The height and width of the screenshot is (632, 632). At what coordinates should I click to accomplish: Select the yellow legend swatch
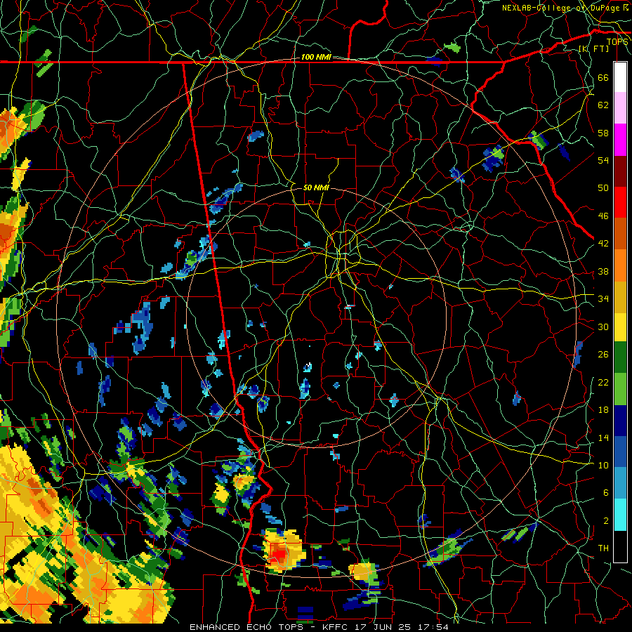pyautogui.click(x=620, y=327)
